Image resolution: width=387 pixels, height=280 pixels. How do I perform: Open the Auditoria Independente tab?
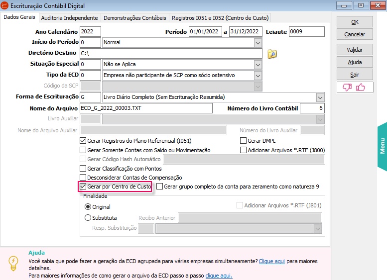coord(69,18)
